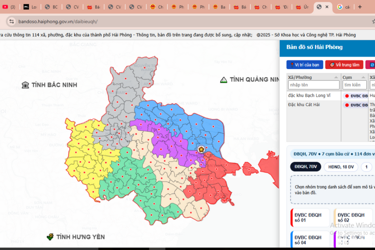375x250 pixels.
Task: Sort the Xã/Phường column with its arrow
Action: [x=336, y=77]
